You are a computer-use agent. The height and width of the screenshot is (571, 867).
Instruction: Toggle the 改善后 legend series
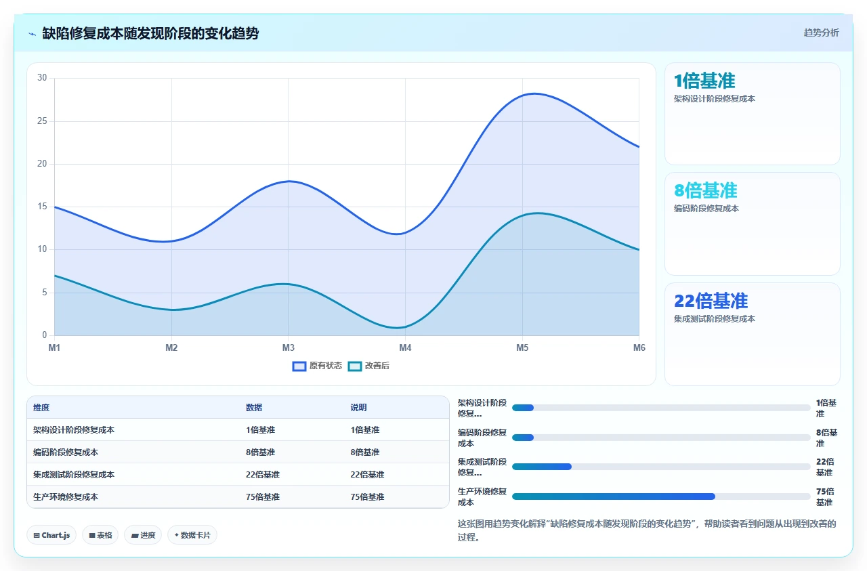(369, 366)
